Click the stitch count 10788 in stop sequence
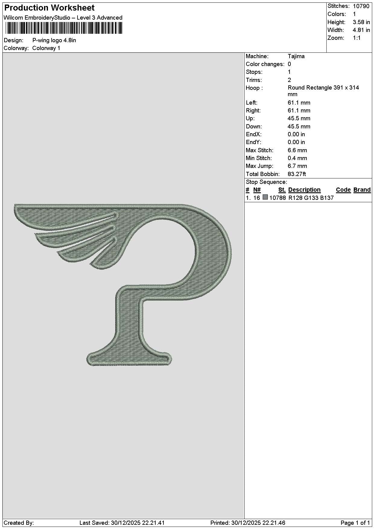Image resolution: width=374 pixels, height=529 pixels. click(277, 198)
